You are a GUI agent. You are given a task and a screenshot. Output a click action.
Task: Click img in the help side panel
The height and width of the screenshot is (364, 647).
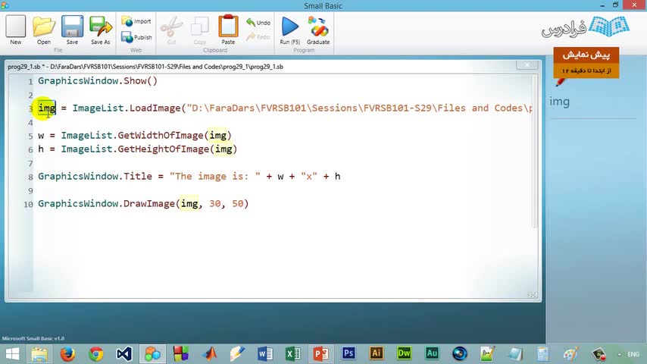(x=560, y=102)
